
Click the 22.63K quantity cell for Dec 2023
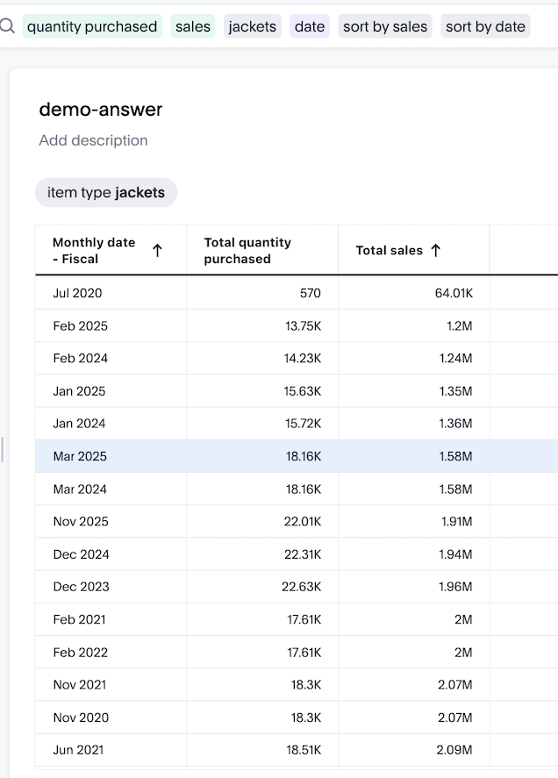tap(301, 587)
